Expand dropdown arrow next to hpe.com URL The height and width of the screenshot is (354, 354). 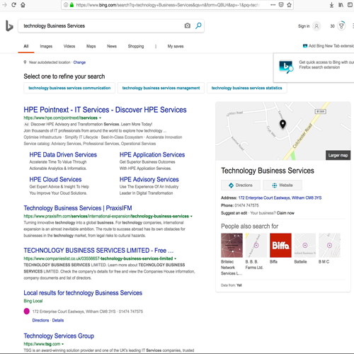pyautogui.click(x=100, y=118)
